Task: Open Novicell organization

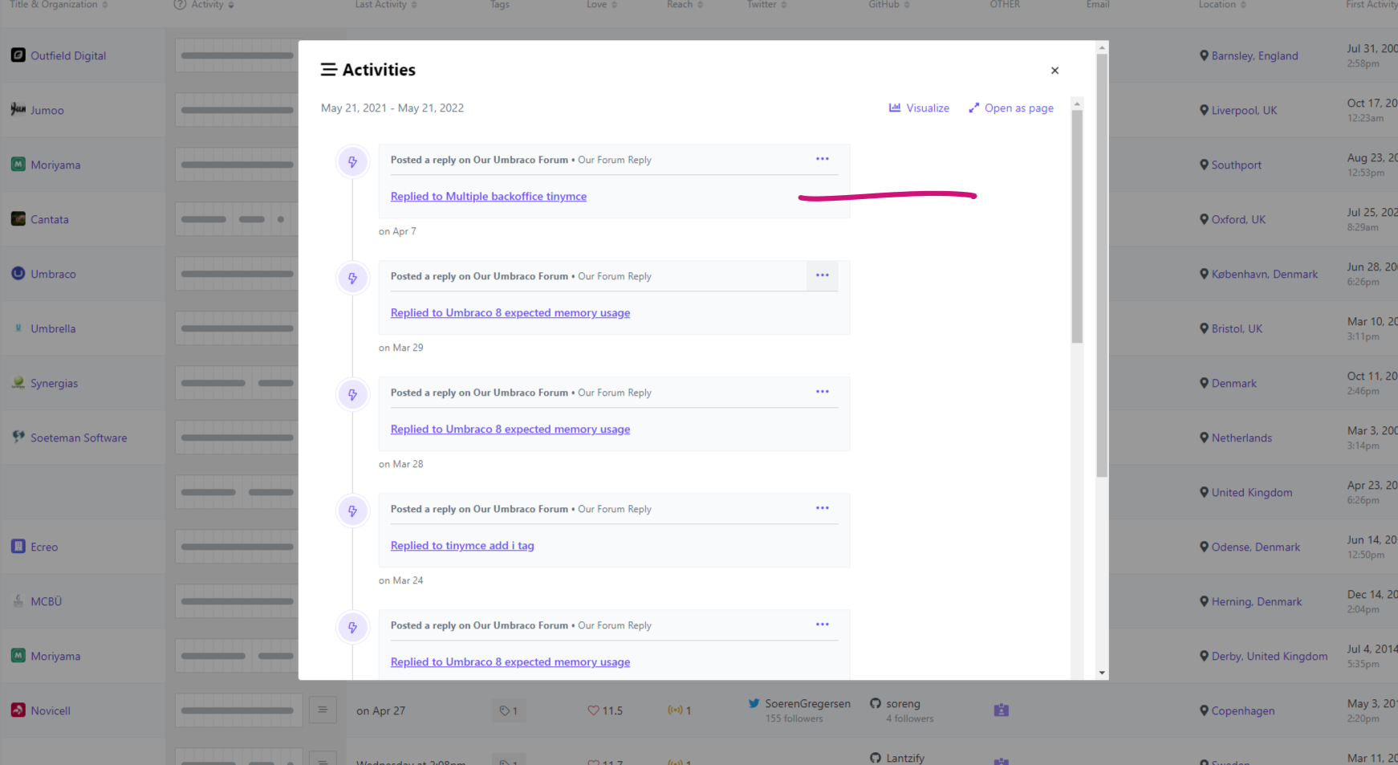Action: [51, 710]
